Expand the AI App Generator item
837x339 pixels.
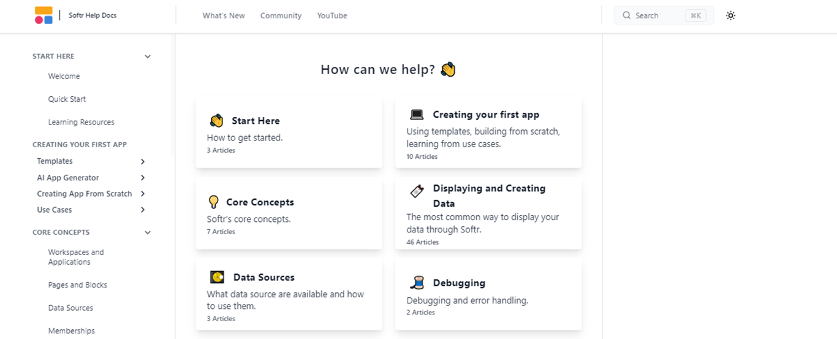(x=143, y=178)
